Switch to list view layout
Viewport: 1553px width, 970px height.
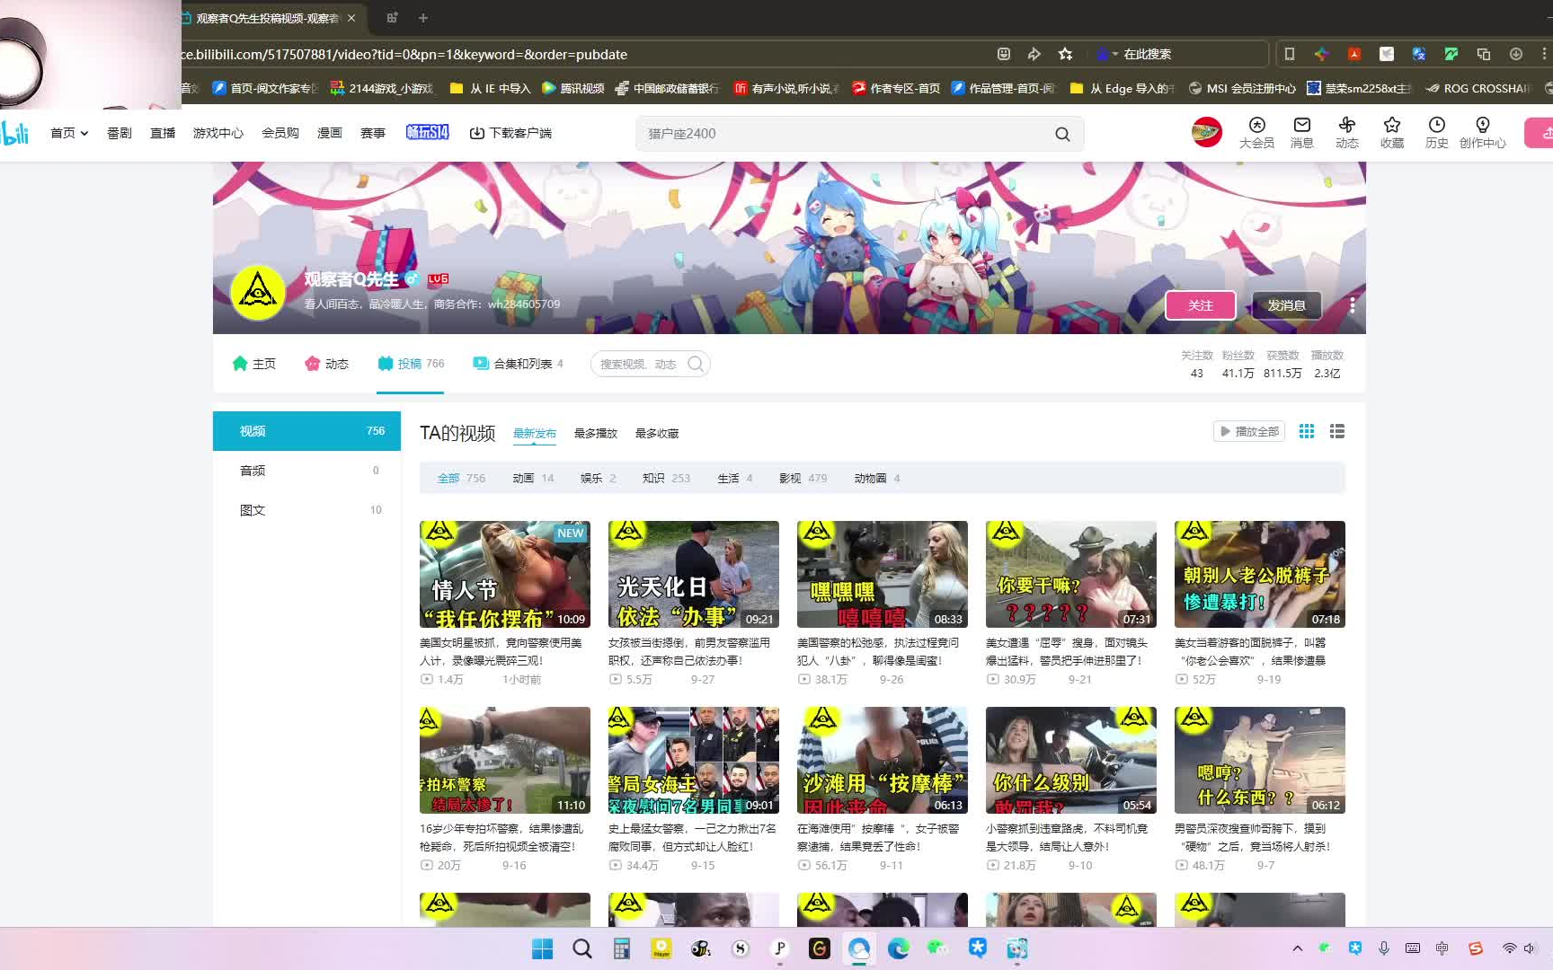point(1337,431)
